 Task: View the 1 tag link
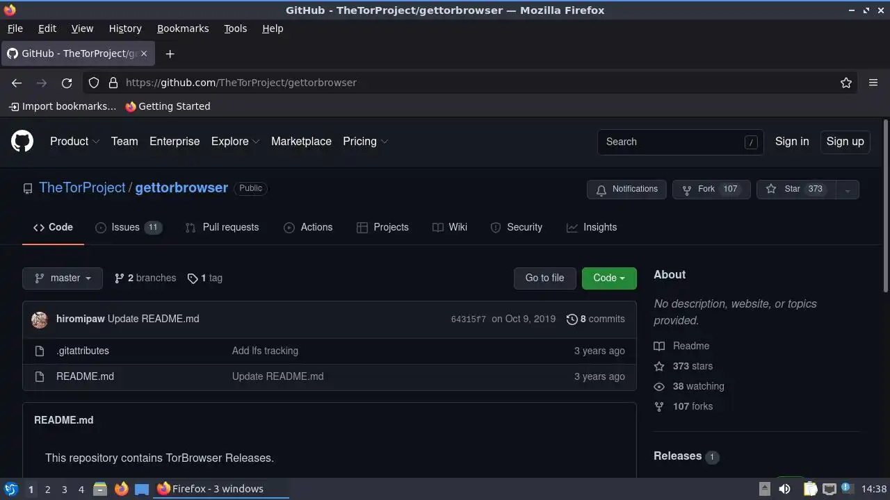[x=205, y=278]
